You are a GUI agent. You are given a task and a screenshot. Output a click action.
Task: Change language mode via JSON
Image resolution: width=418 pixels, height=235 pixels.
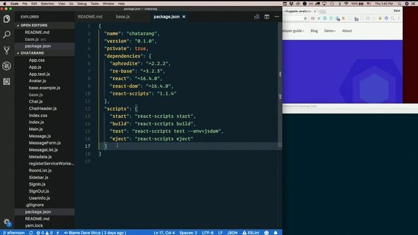point(233,232)
